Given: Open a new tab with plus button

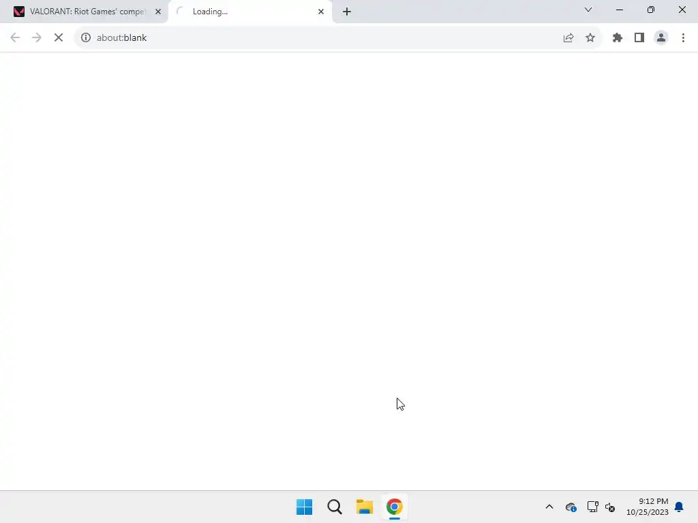Looking at the screenshot, I should (347, 12).
